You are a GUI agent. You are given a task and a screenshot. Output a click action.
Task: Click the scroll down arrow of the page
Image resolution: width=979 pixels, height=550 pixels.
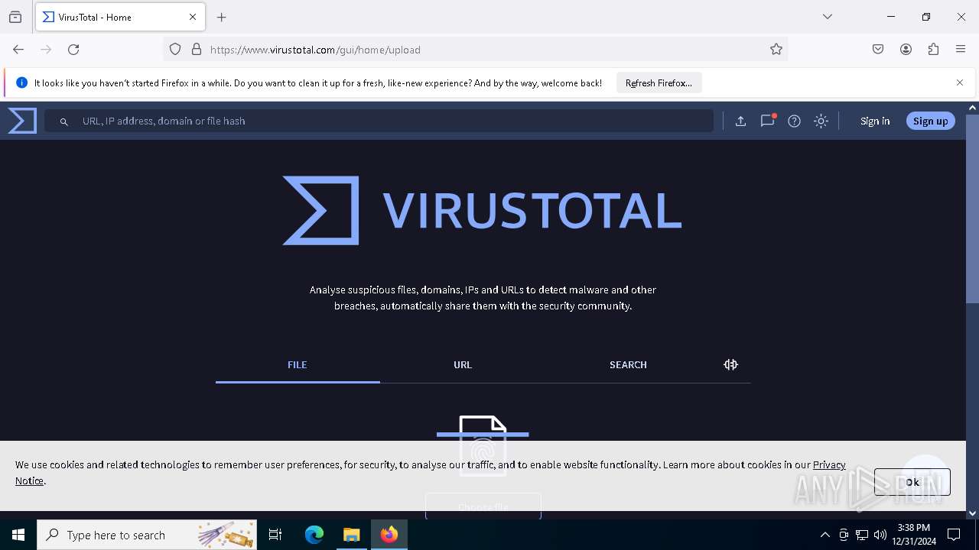tap(972, 513)
